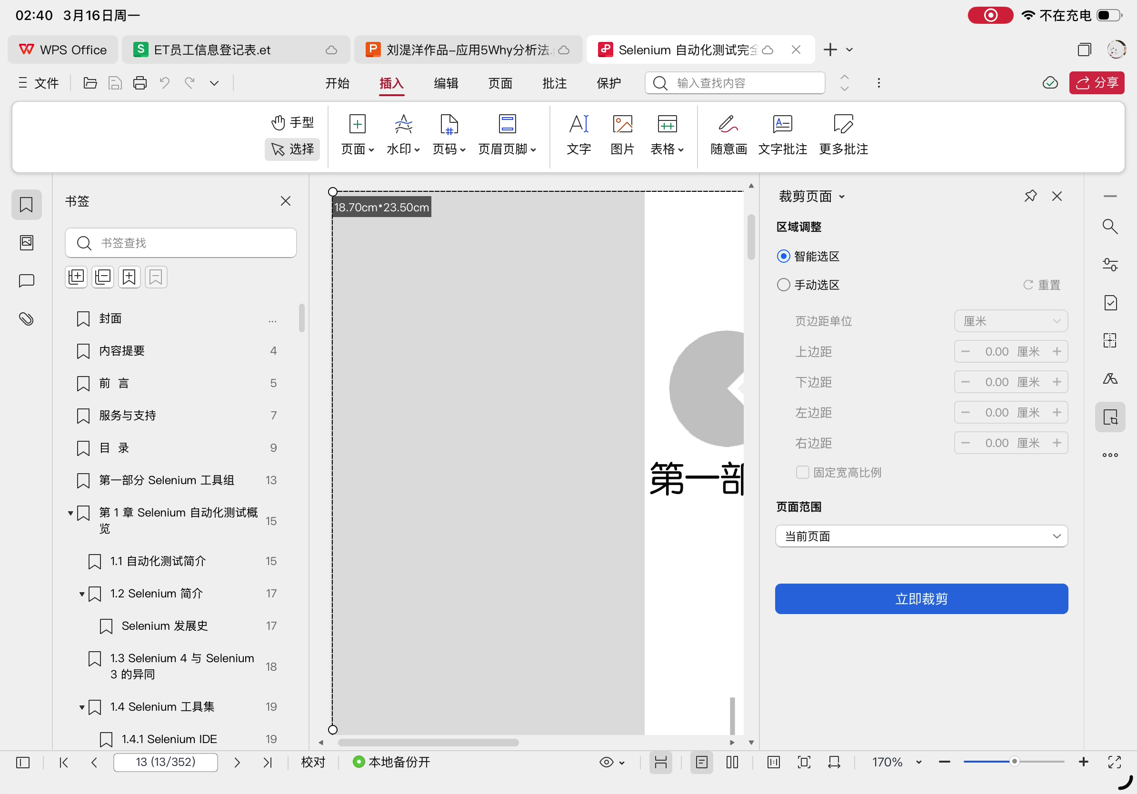Click the red 分享 share button

[1096, 83]
